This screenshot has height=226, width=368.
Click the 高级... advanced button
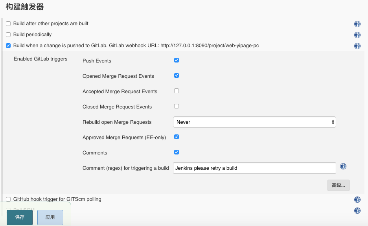339,185
